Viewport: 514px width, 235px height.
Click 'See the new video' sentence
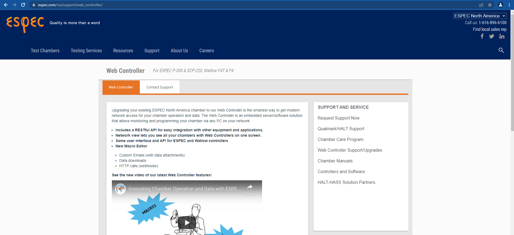pyautogui.click(x=161, y=175)
